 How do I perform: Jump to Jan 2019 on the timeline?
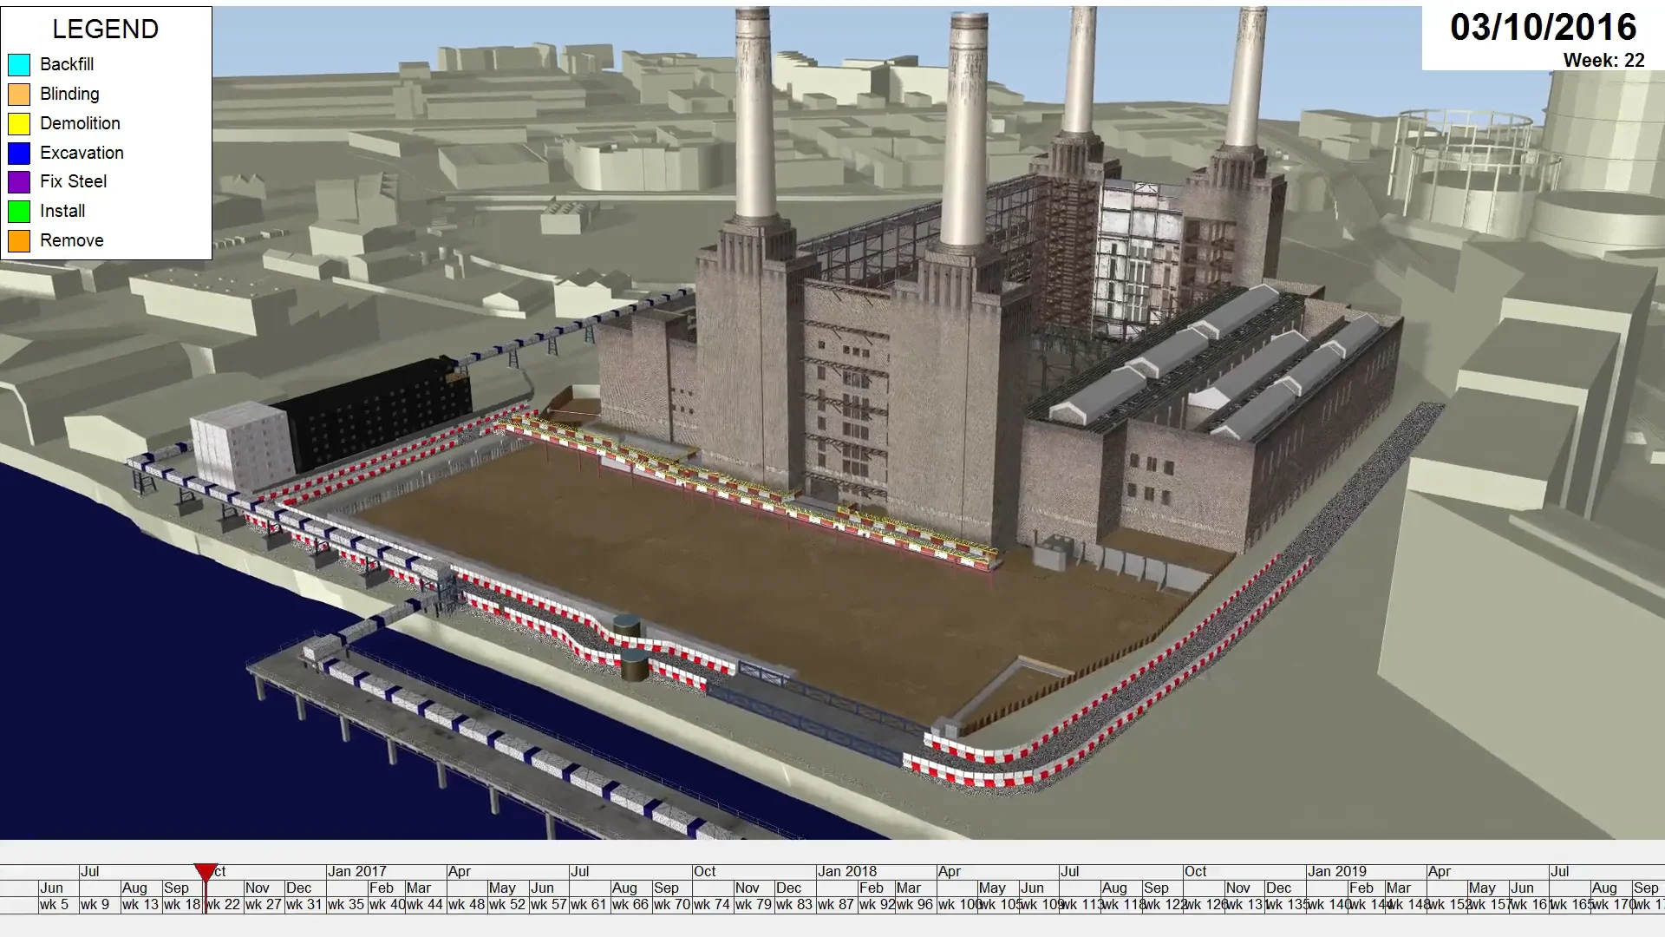[x=1337, y=871]
